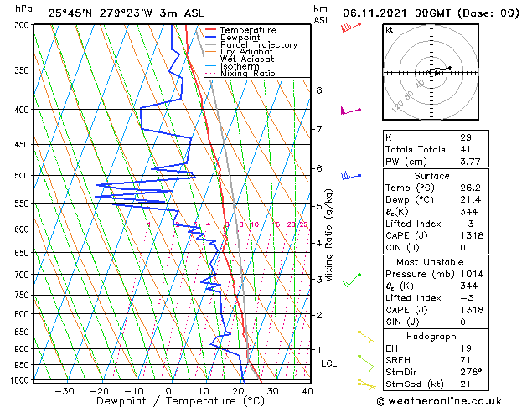Click the PW (cm) value 3.77
Screen dimensions: 527x407
pos(470,162)
